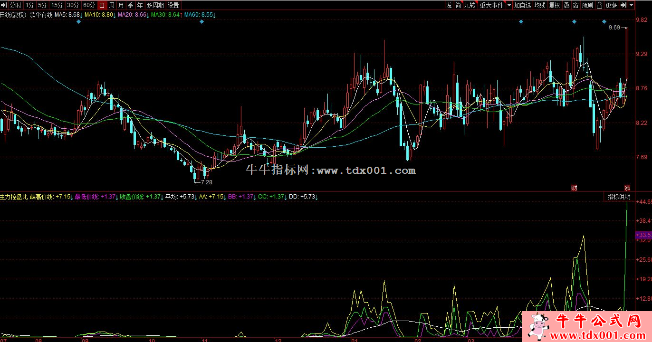
Task: Click the purple +33.57 value marker on axis
Action: coord(643,235)
